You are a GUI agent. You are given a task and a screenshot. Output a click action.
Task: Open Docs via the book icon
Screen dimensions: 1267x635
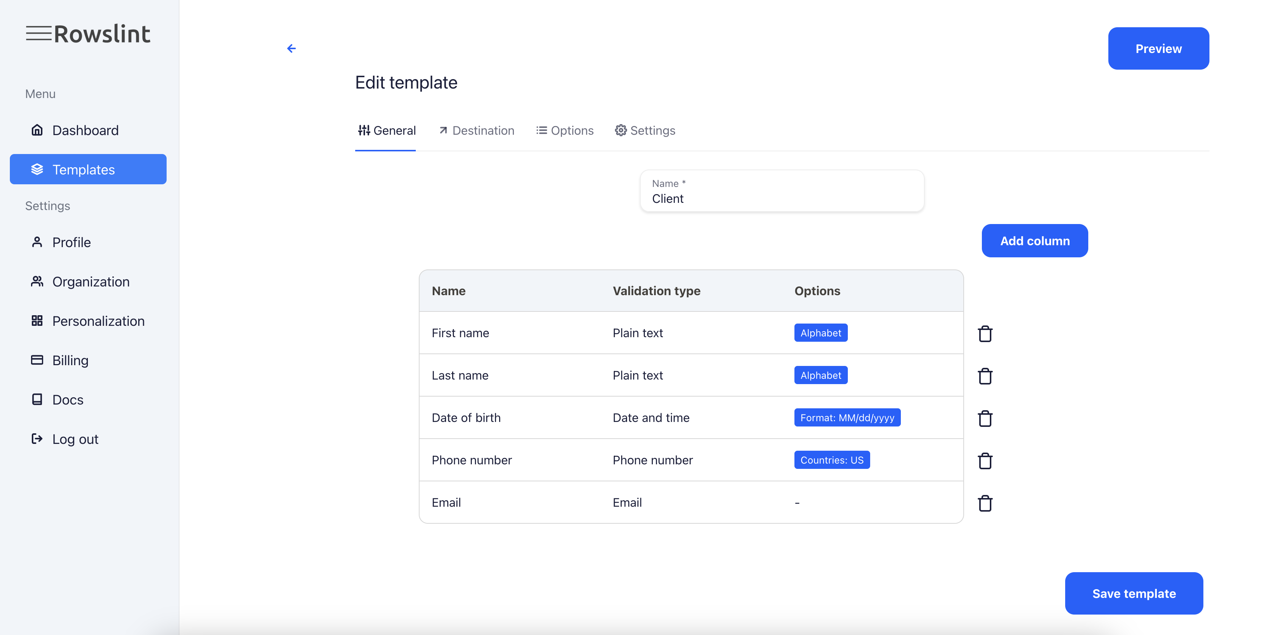37,399
